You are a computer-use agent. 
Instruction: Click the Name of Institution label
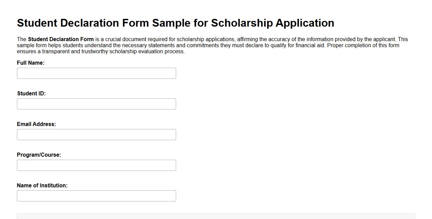point(42,185)
